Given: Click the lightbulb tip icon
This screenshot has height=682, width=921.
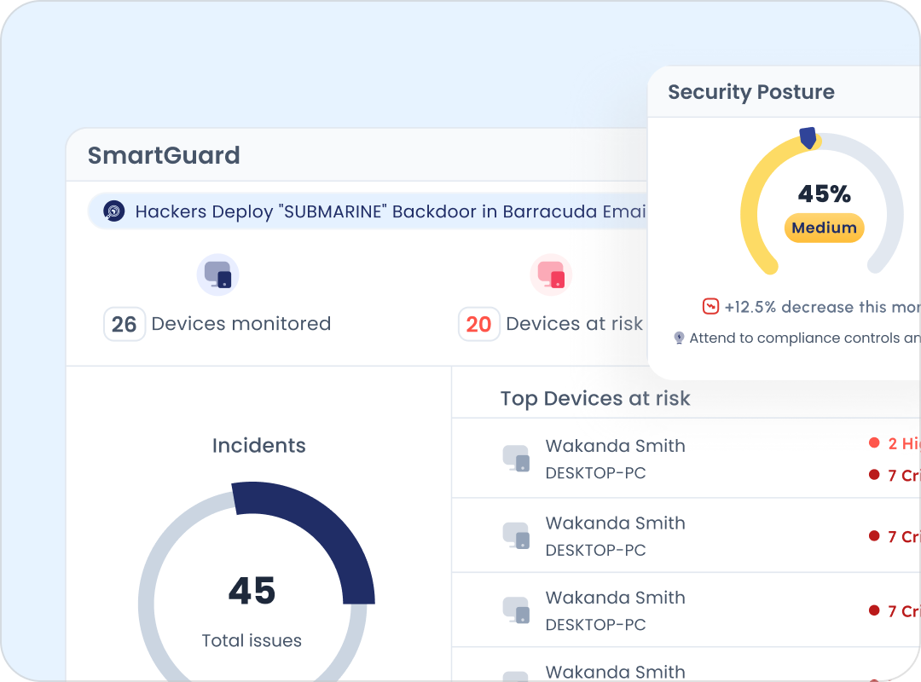Looking at the screenshot, I should [679, 338].
